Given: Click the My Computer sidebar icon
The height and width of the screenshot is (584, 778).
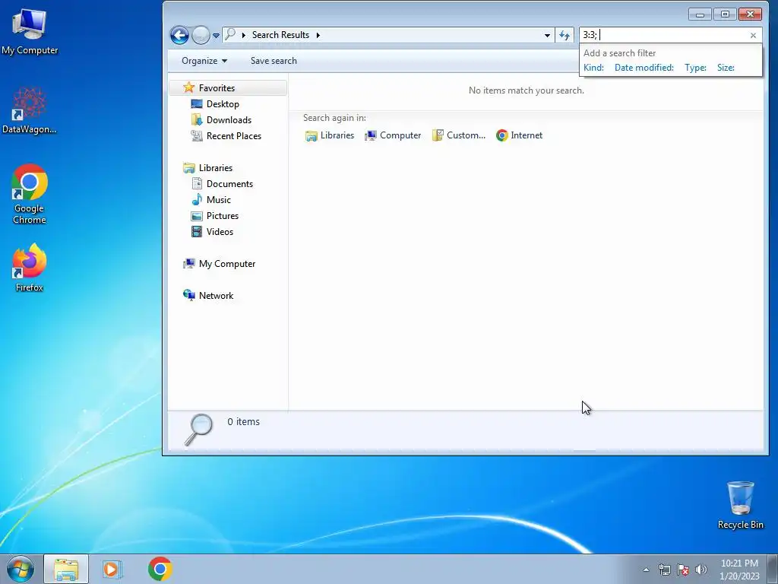Looking at the screenshot, I should [x=188, y=264].
